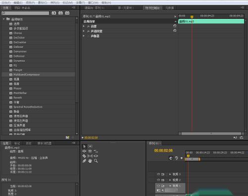Expand the 声道音量 effect properties
Image resolution: width=248 pixels, height=196 pixels.
84,31
